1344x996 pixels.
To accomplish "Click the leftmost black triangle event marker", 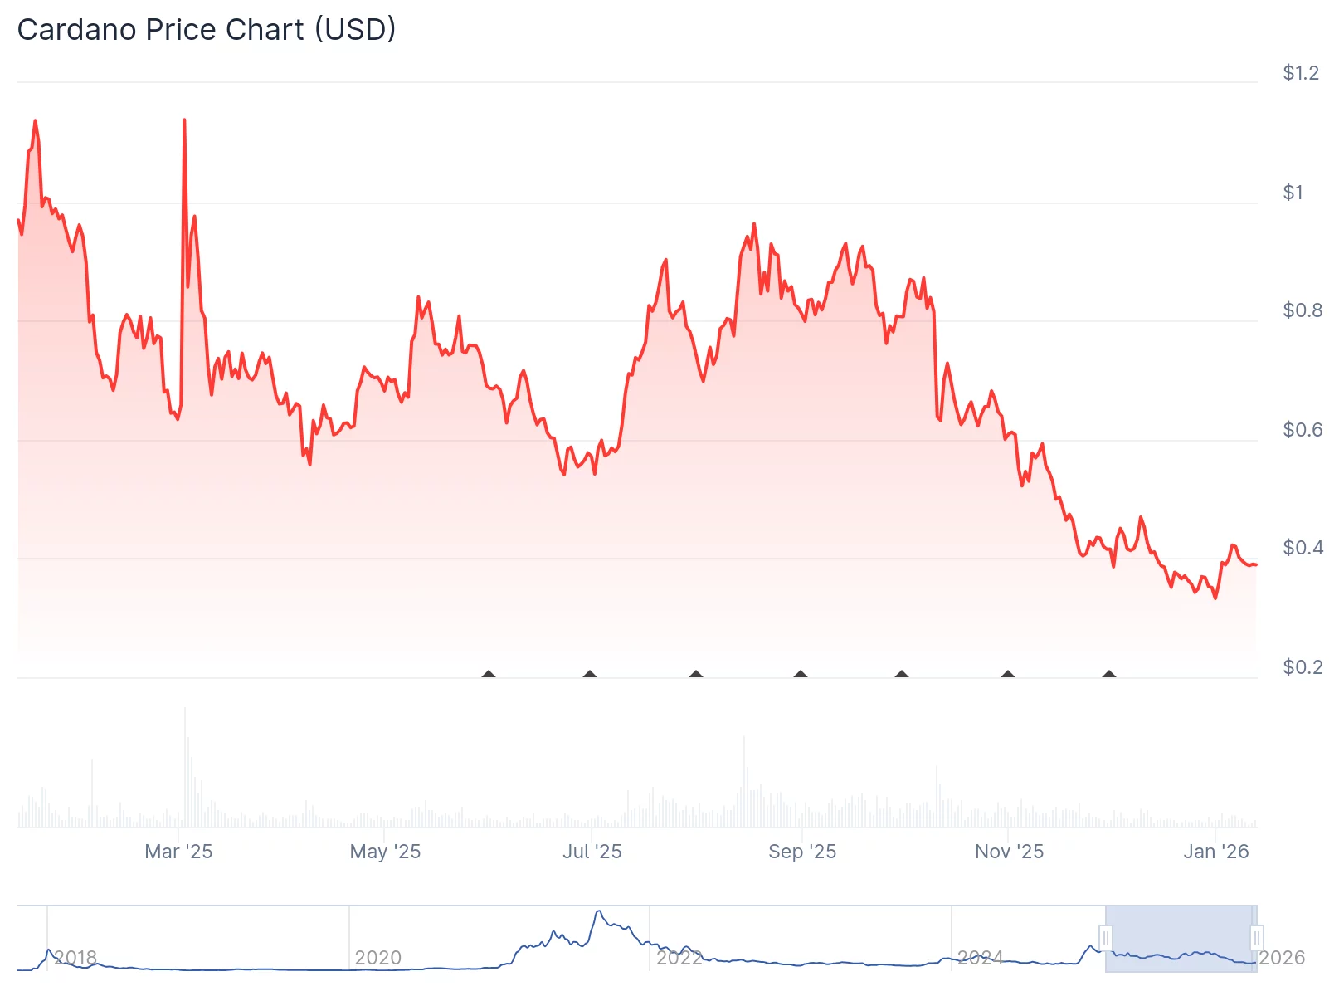I will (x=489, y=675).
